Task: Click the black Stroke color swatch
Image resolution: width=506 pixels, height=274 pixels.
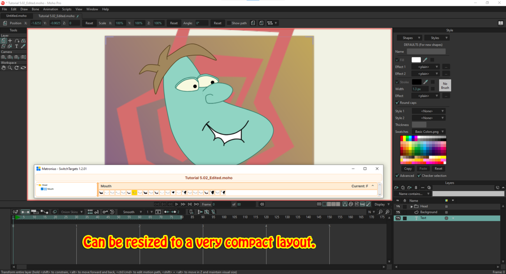Action: [x=416, y=82]
